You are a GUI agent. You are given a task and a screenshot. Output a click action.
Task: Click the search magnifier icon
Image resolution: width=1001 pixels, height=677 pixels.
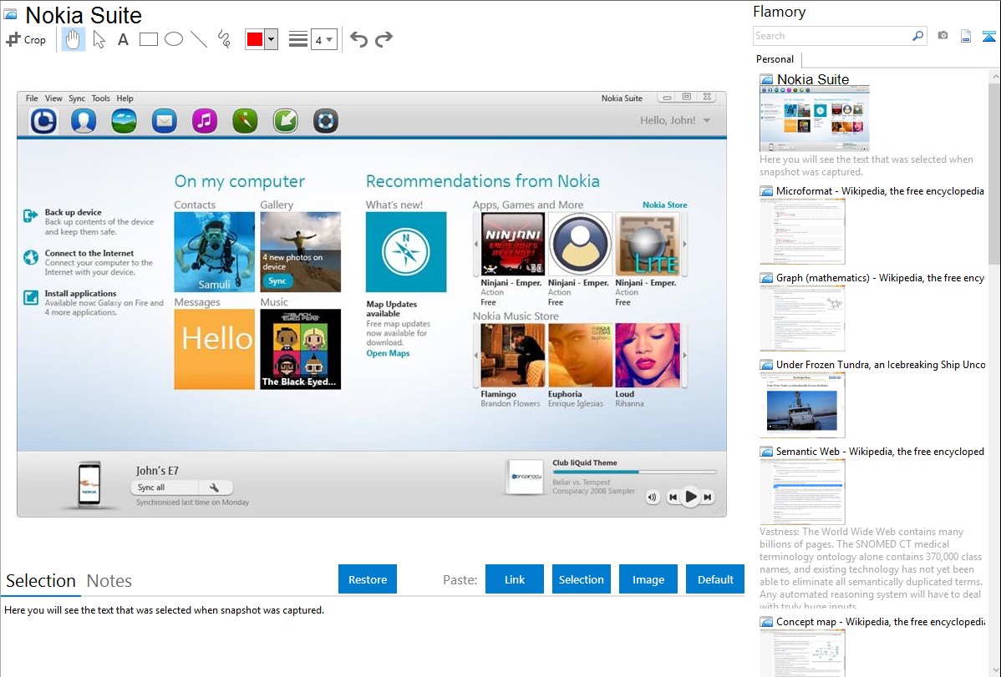[918, 36]
